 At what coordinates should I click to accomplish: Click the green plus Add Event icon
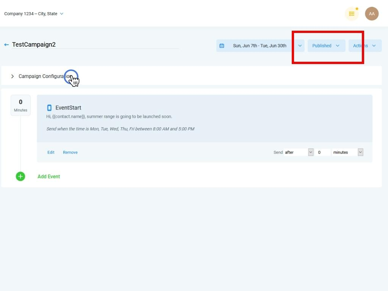pos(20,177)
